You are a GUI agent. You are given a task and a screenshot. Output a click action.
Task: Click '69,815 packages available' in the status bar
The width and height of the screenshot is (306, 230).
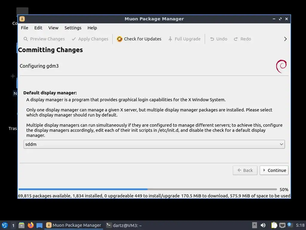pyautogui.click(x=45, y=196)
